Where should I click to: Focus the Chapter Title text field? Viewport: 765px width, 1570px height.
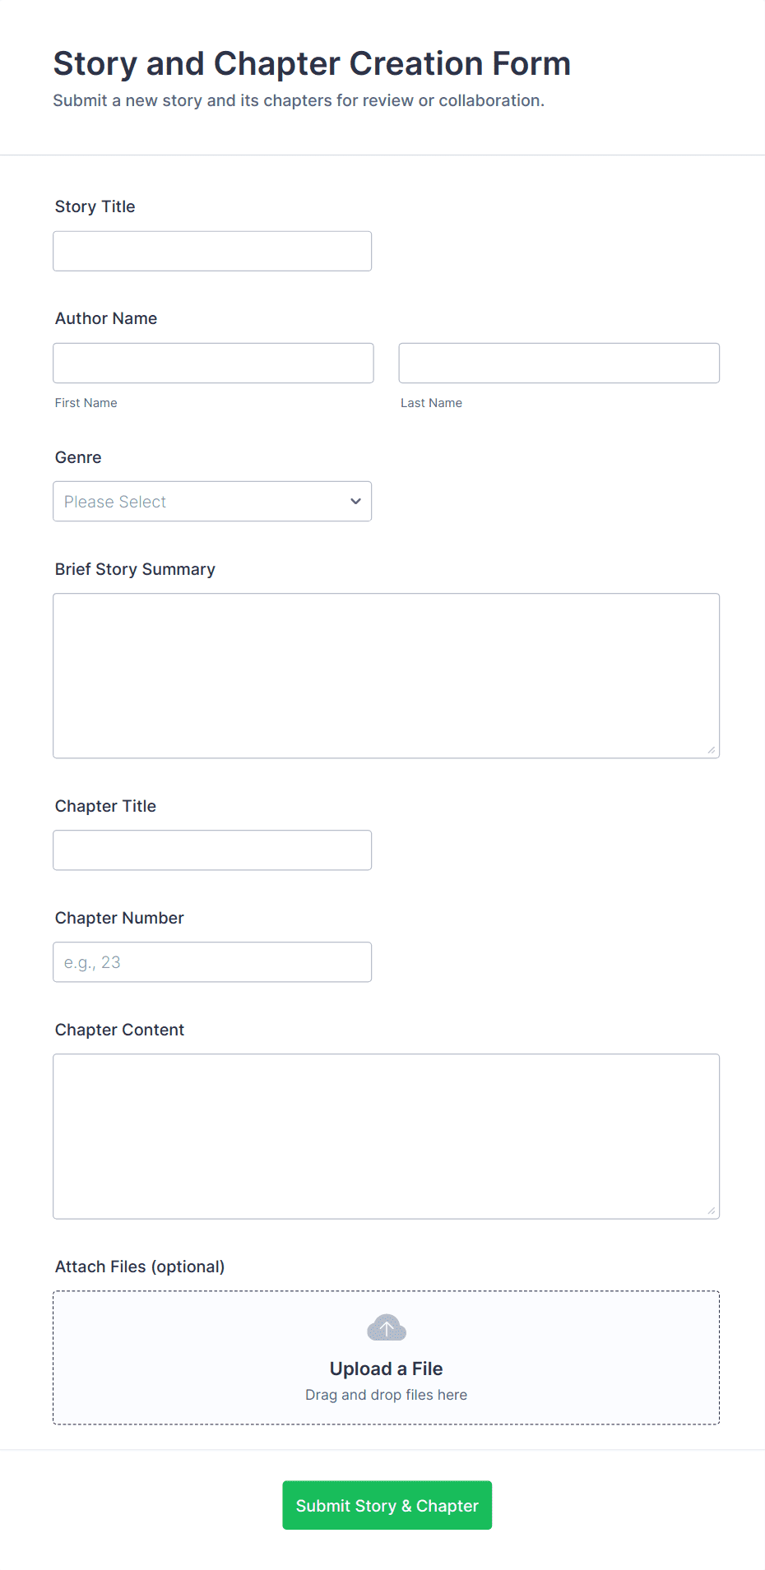(212, 850)
